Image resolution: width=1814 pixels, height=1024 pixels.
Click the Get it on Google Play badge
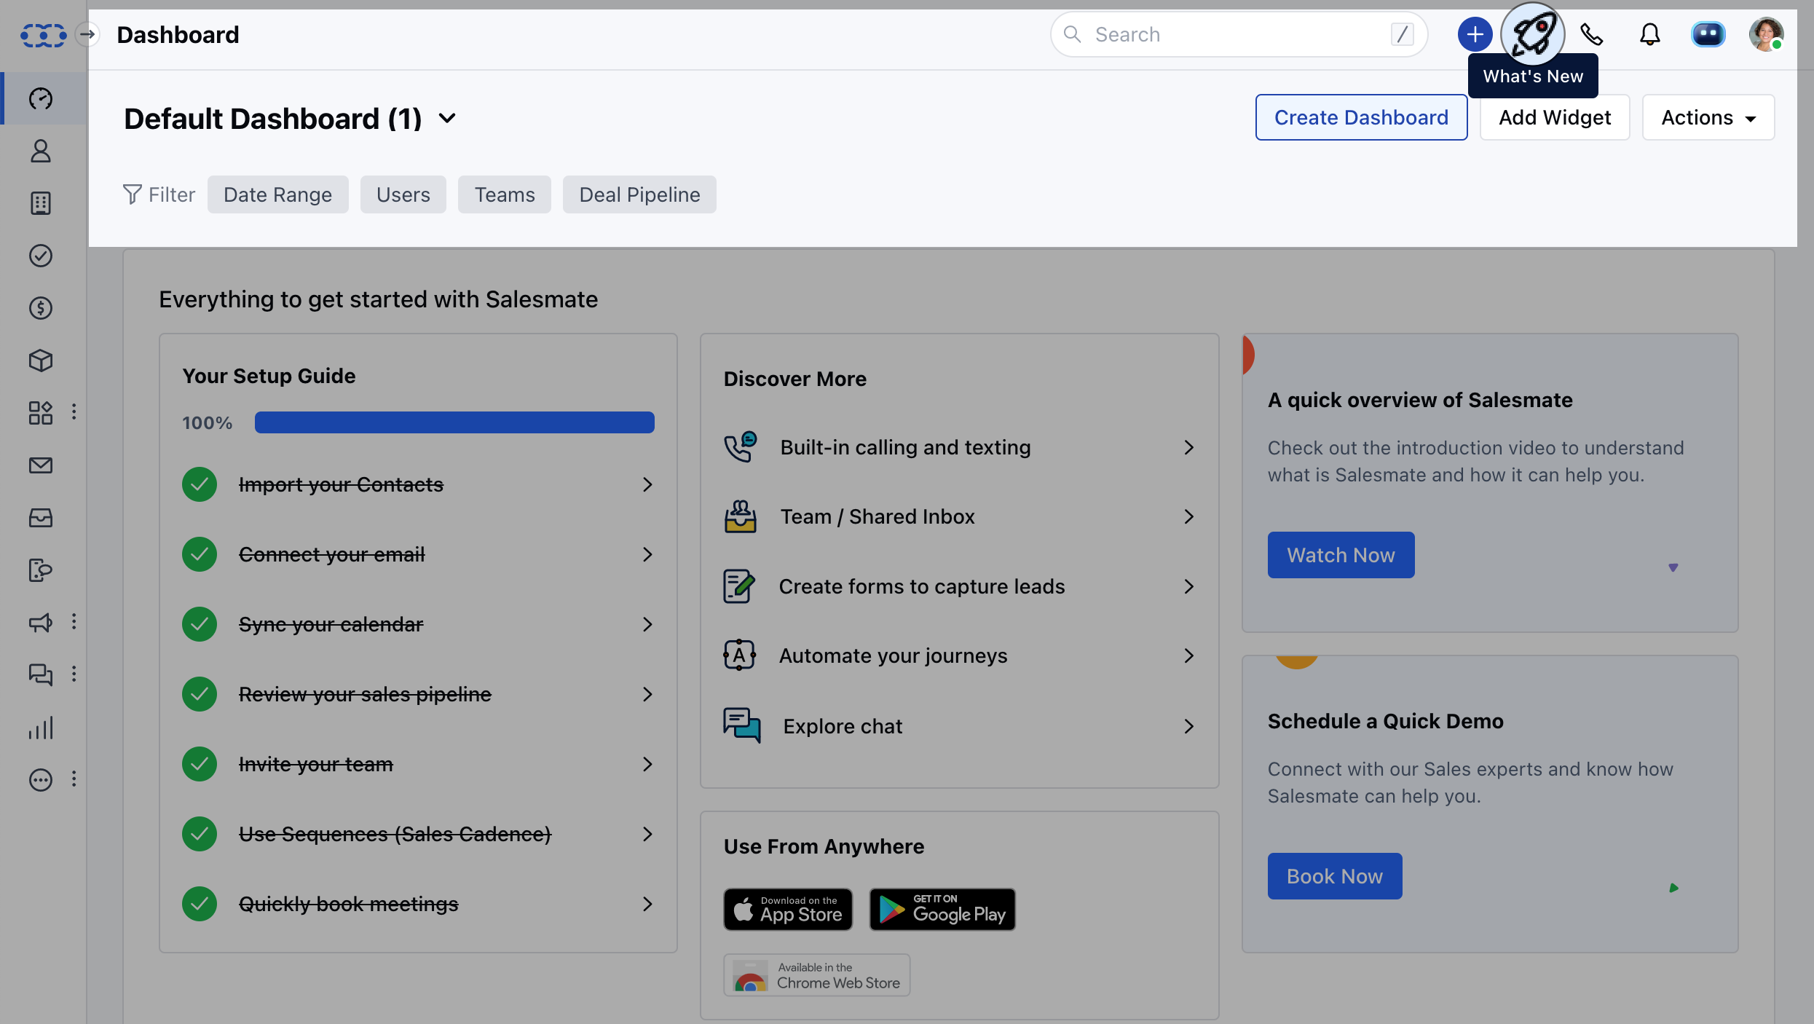[942, 909]
